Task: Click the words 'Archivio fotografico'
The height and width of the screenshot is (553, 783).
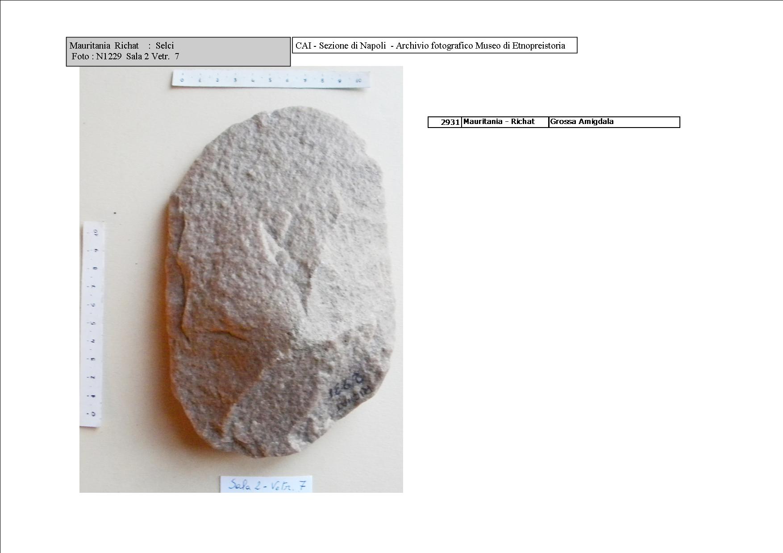Action: [x=434, y=45]
